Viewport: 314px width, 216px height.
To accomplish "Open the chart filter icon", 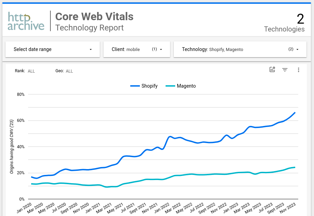I will (285, 69).
